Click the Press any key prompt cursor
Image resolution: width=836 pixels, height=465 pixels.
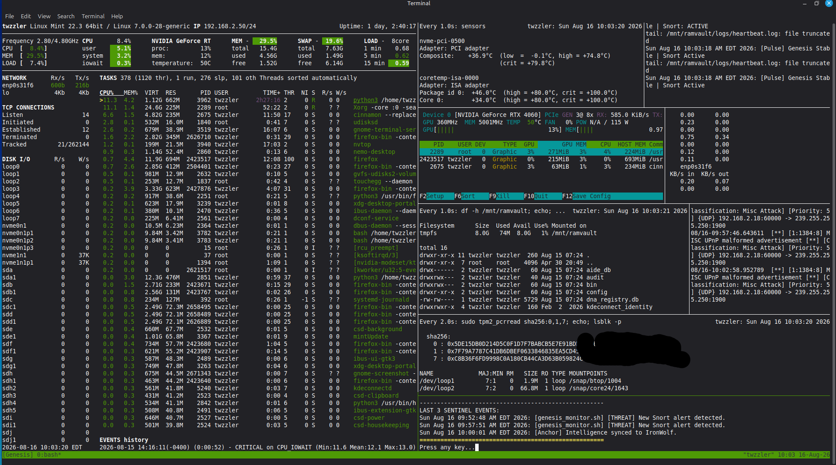(477, 447)
